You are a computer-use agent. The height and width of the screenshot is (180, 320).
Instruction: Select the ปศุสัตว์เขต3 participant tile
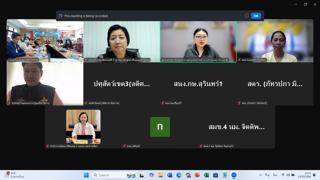click(x=122, y=84)
